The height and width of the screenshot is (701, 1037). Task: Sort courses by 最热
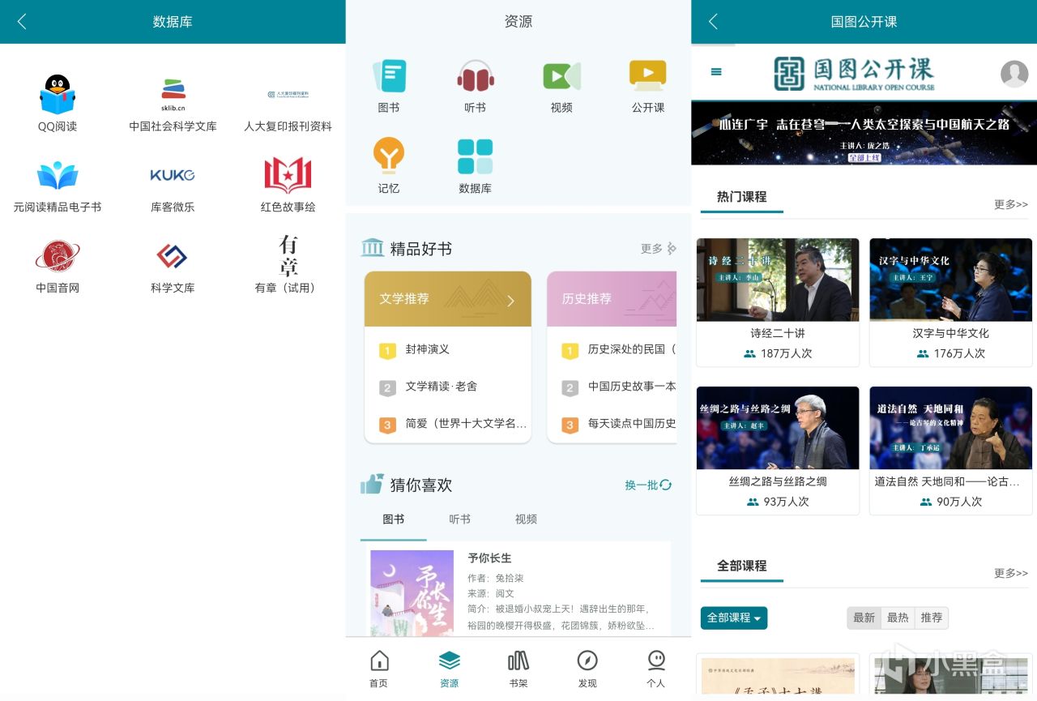pos(898,618)
